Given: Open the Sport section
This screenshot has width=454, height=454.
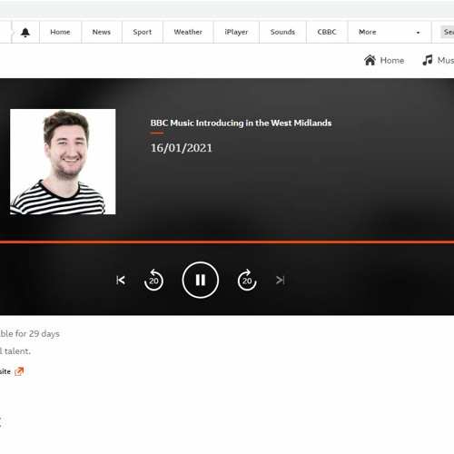Looking at the screenshot, I should [x=143, y=32].
